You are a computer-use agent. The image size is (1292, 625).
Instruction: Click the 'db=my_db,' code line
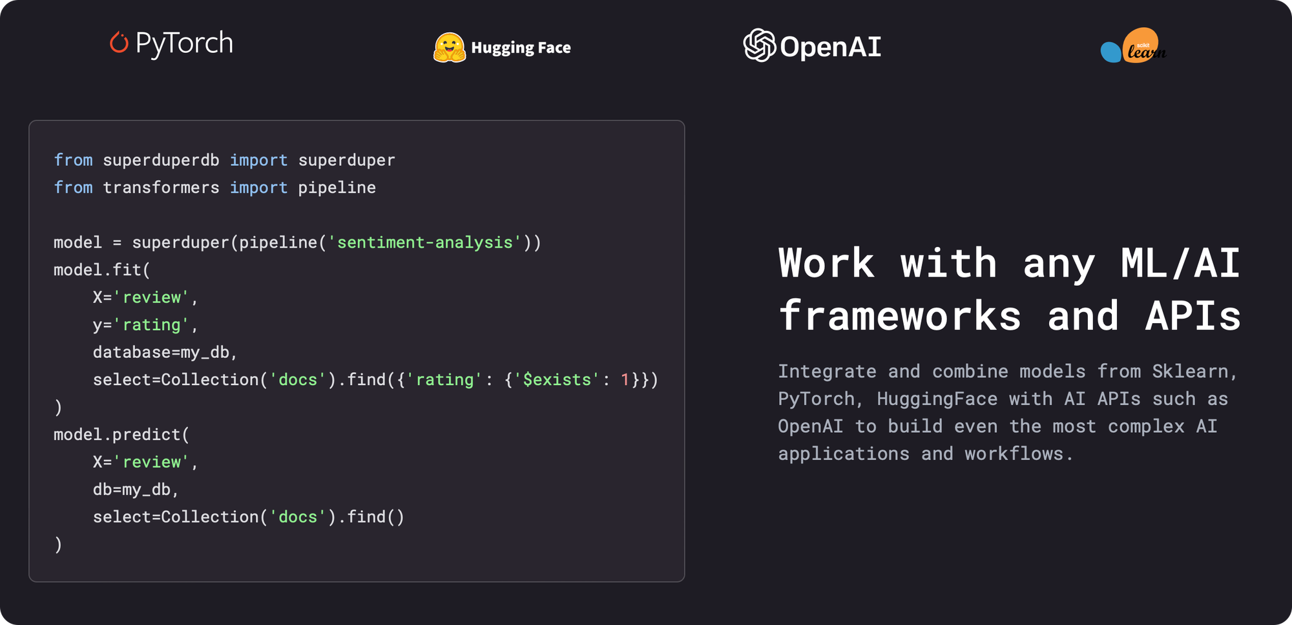pyautogui.click(x=136, y=490)
